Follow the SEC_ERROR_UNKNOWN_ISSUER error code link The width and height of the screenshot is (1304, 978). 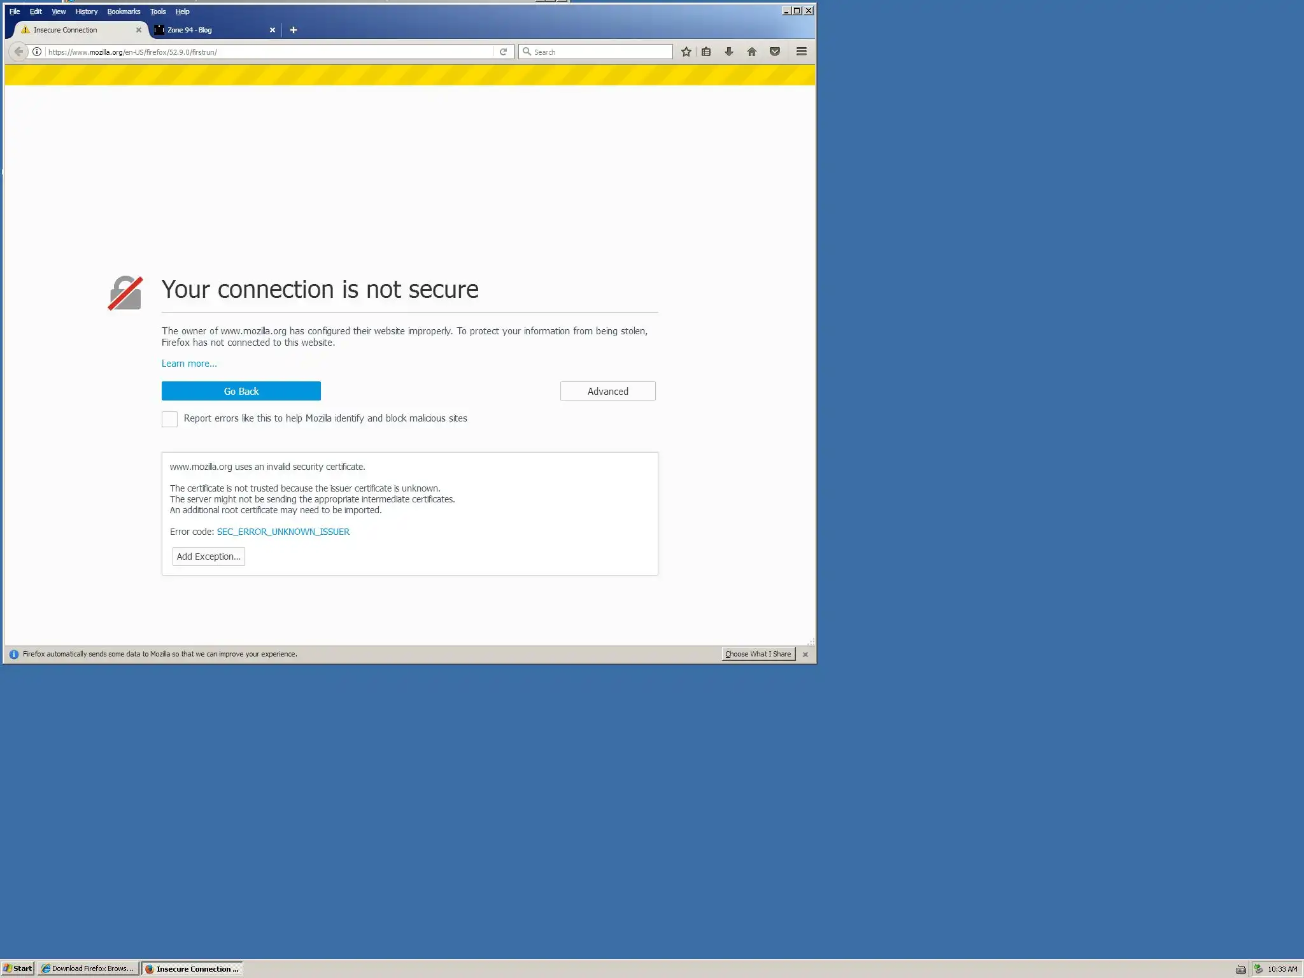(x=283, y=532)
